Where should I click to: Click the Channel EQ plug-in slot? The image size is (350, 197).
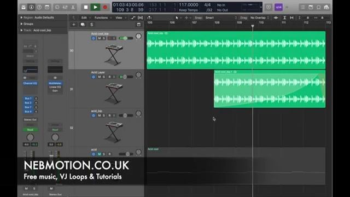click(x=30, y=83)
